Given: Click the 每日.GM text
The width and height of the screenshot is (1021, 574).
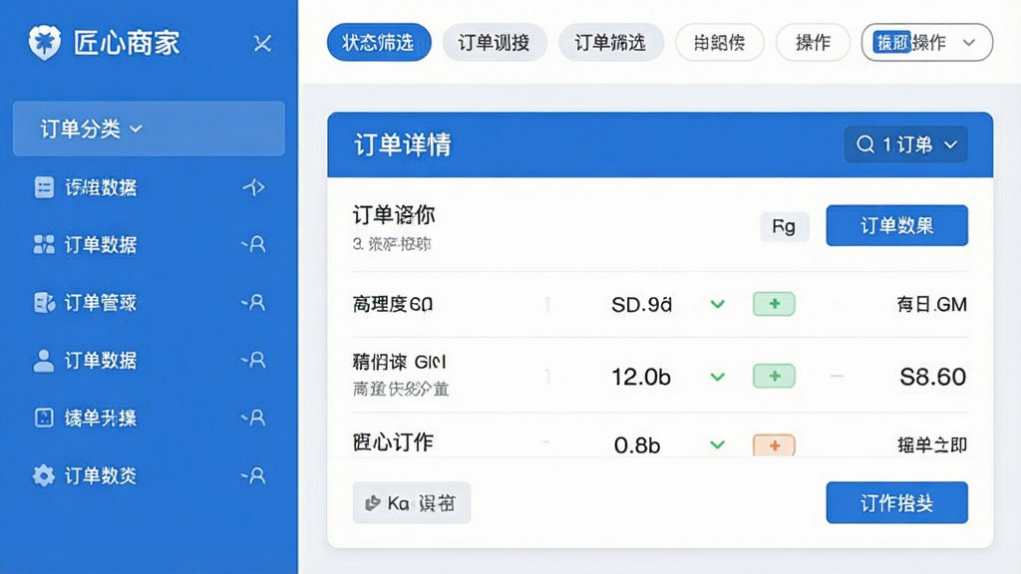Looking at the screenshot, I should click(932, 305).
